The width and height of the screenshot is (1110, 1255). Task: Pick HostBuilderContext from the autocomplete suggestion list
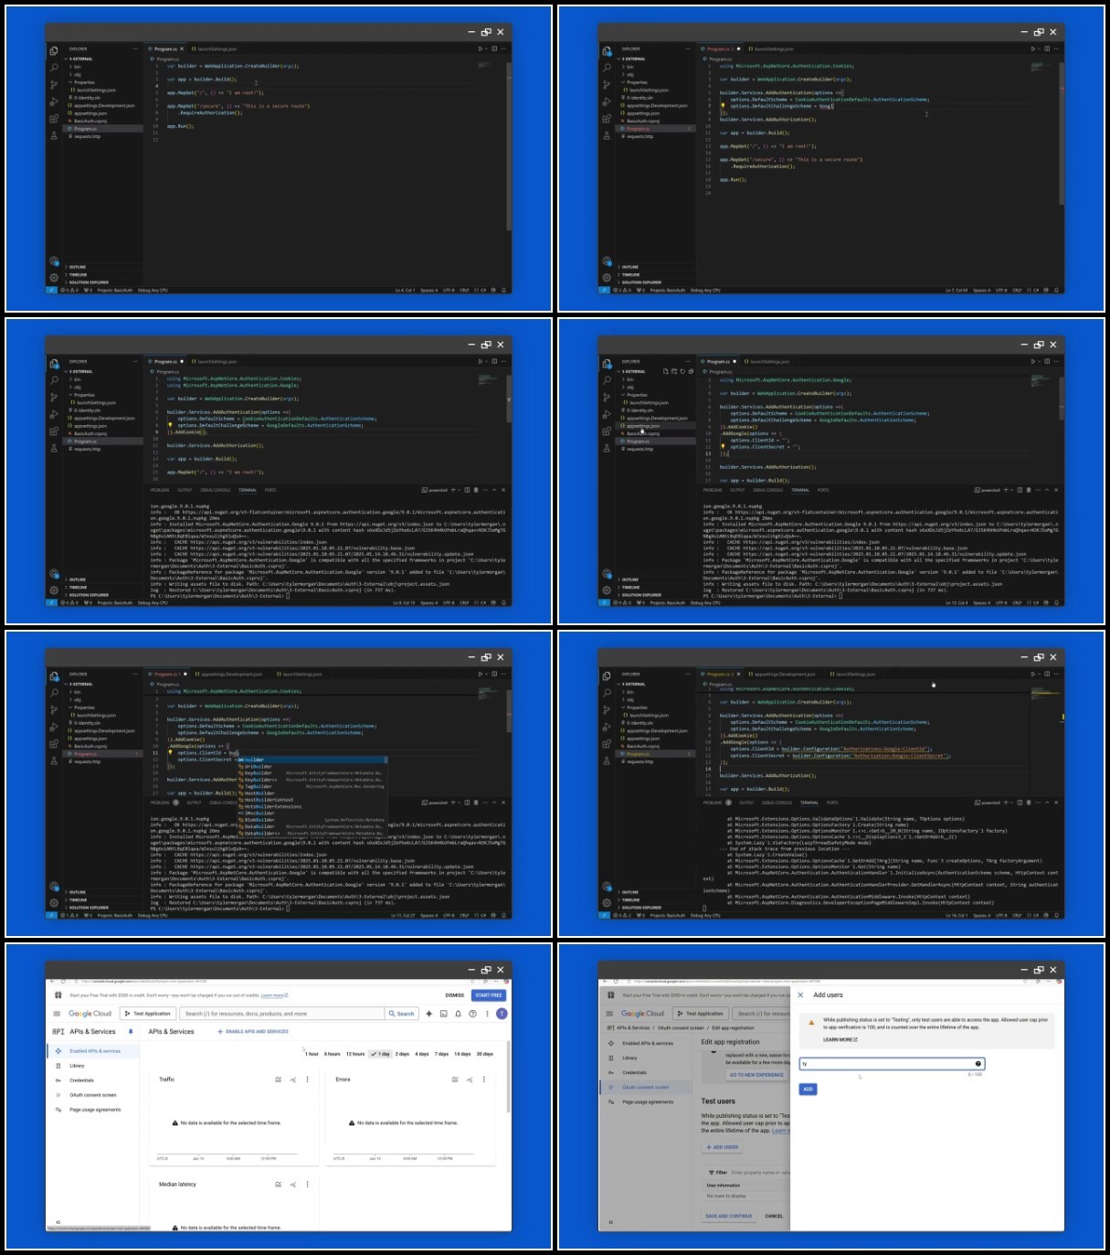point(312,800)
